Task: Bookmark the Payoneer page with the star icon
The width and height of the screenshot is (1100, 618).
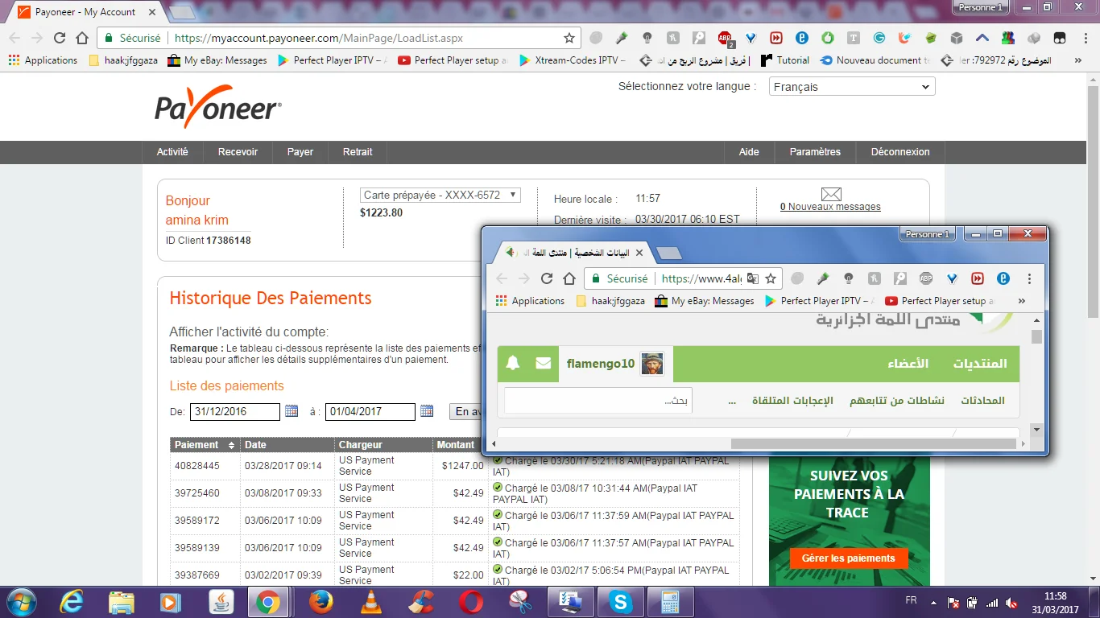Action: click(x=569, y=38)
